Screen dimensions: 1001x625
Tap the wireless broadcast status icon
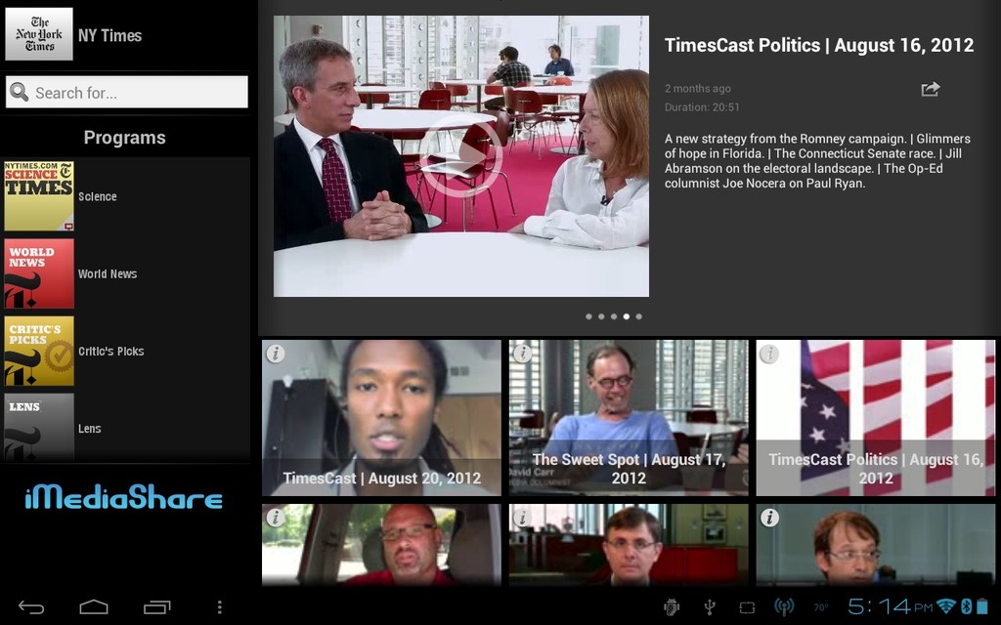[784, 607]
